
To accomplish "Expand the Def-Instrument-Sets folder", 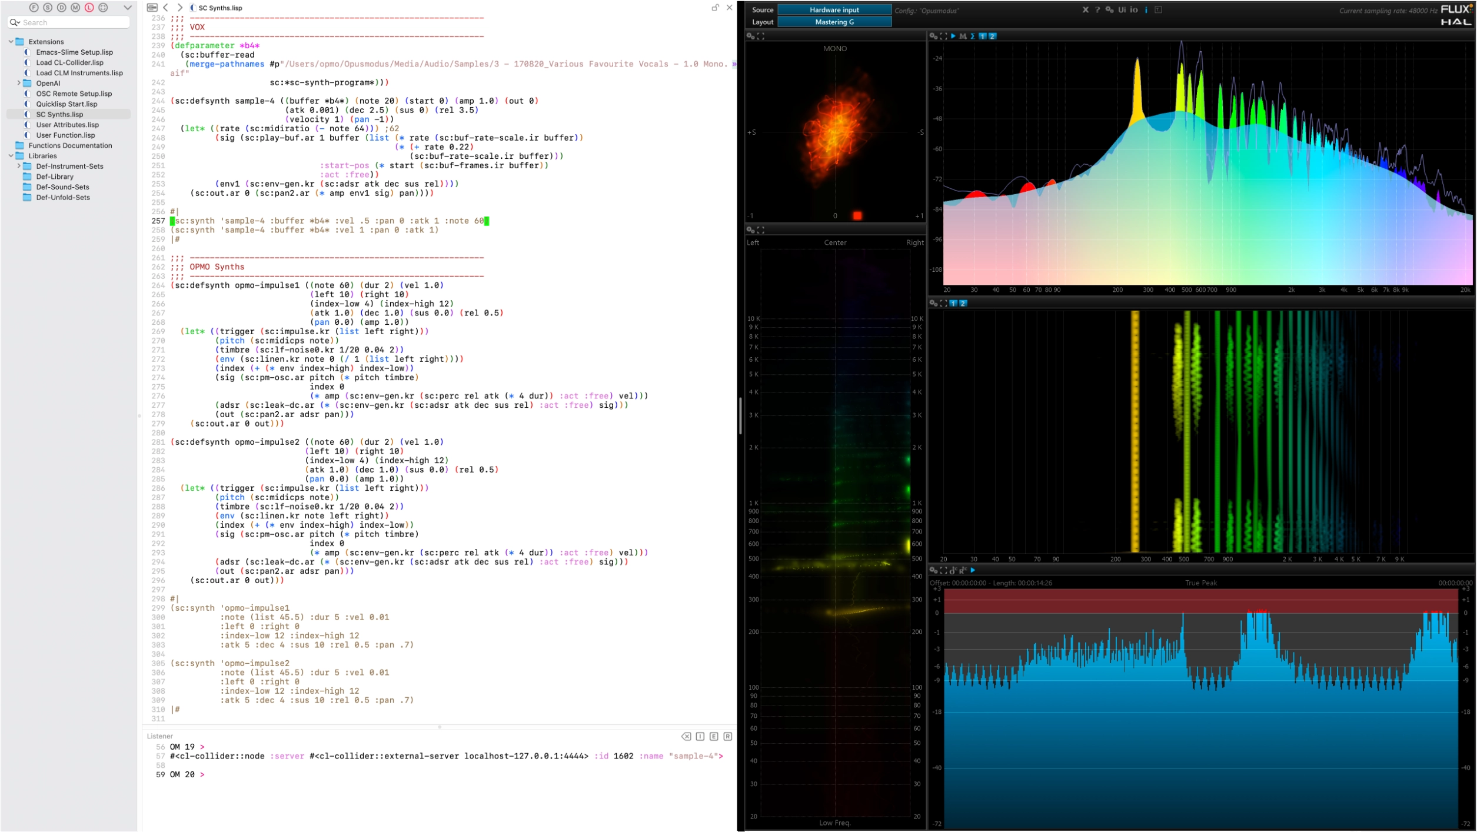I will point(19,167).
